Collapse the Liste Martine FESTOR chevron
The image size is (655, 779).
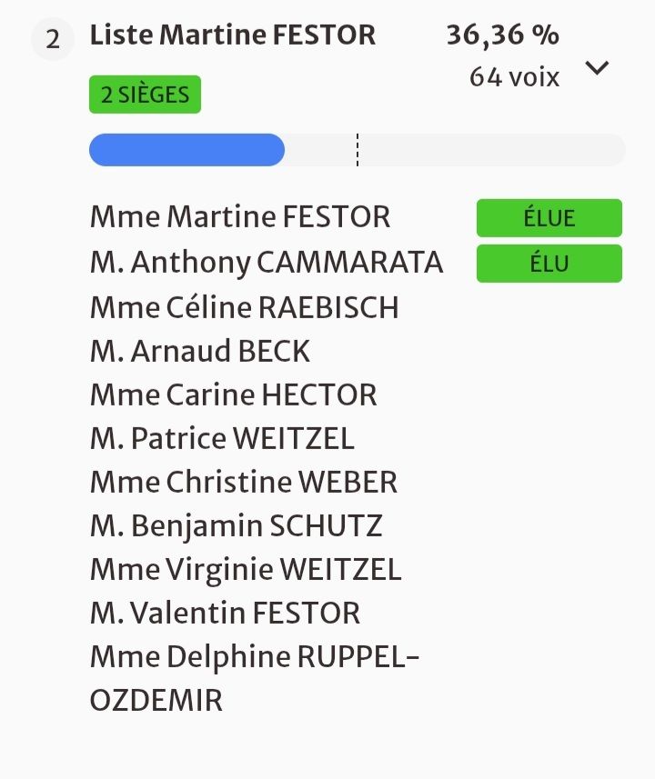(597, 67)
